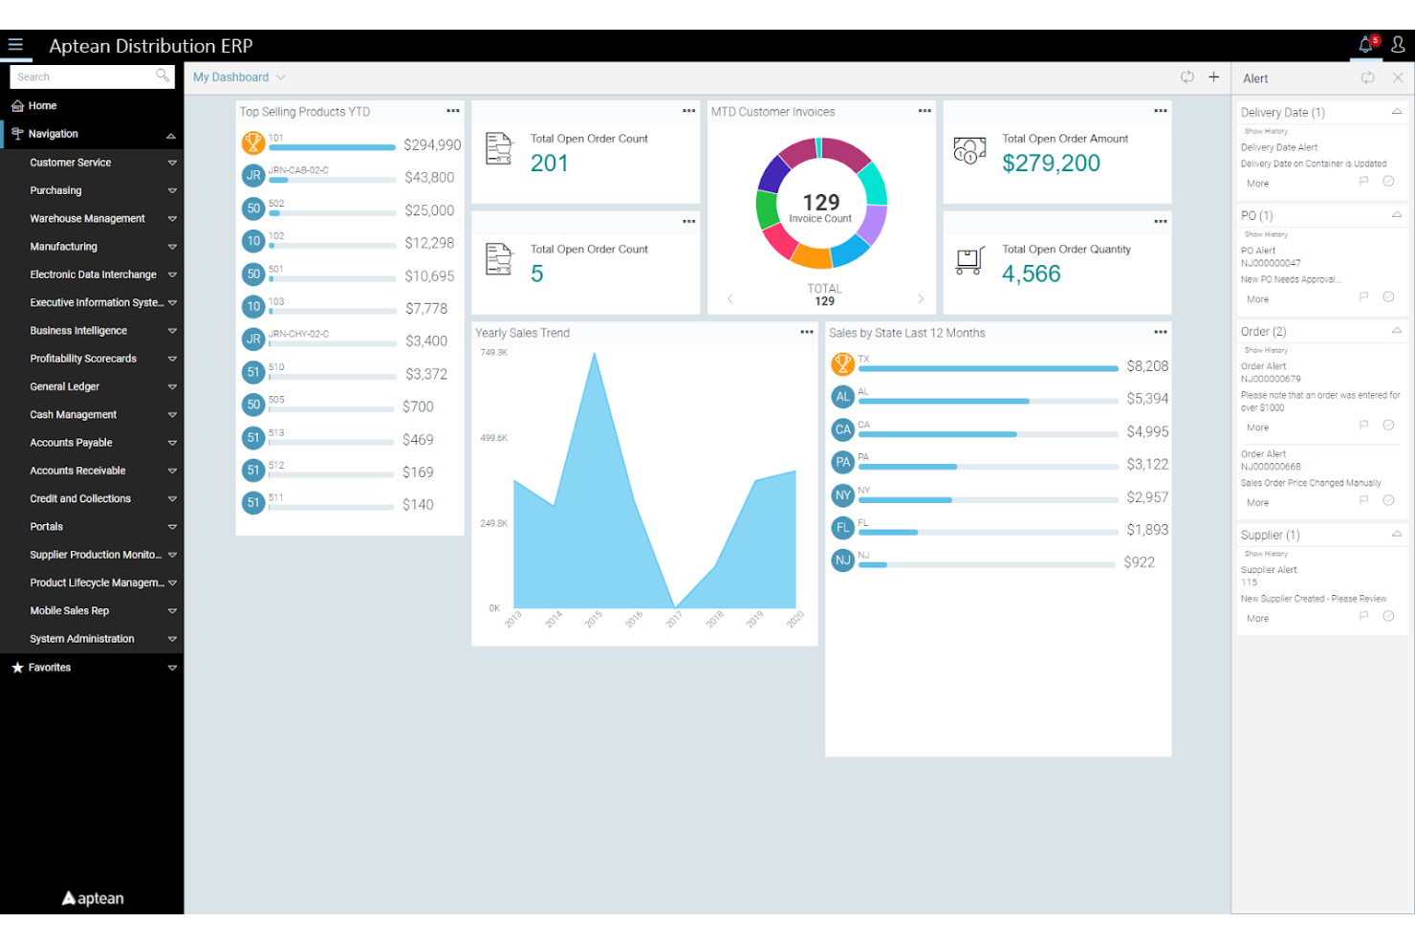
Task: Click the money icon beside $279,200
Action: [969, 150]
